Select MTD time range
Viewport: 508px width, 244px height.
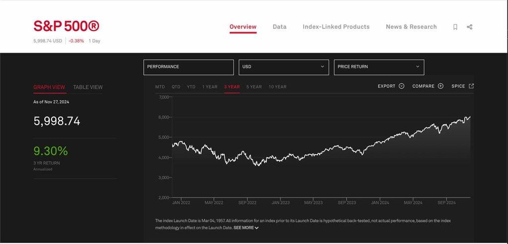pyautogui.click(x=160, y=87)
